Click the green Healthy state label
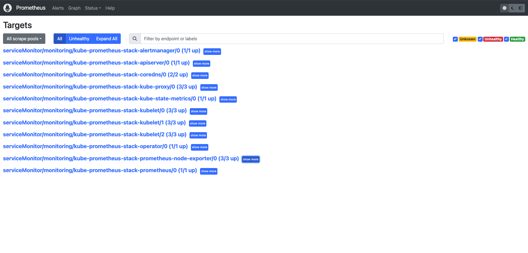Screen dimensions: 528x253 point(518,39)
